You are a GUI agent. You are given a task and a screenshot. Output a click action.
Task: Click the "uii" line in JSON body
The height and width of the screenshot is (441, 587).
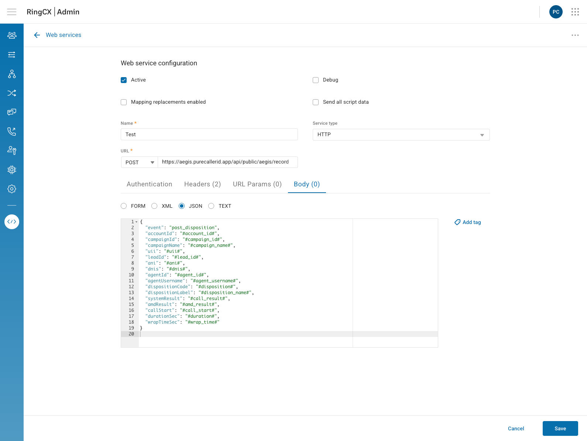click(x=165, y=251)
